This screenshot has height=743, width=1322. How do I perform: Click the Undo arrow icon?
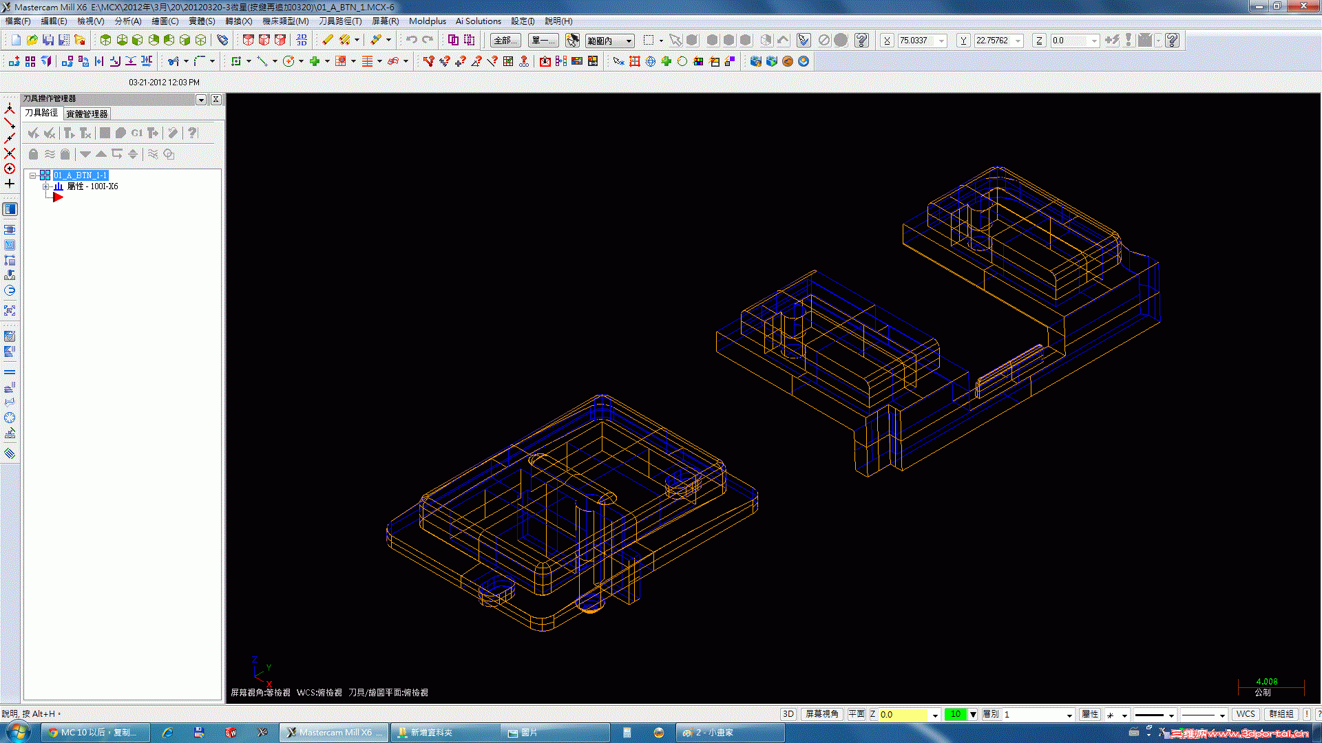[411, 41]
